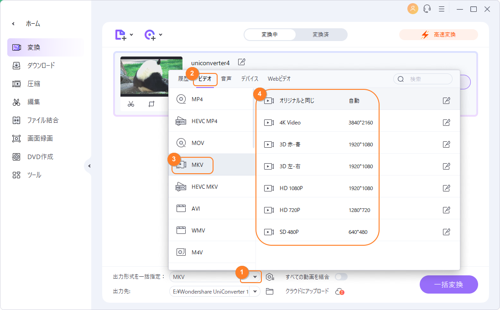Click the format list scrollbar
The image size is (500, 310).
click(x=254, y=118)
